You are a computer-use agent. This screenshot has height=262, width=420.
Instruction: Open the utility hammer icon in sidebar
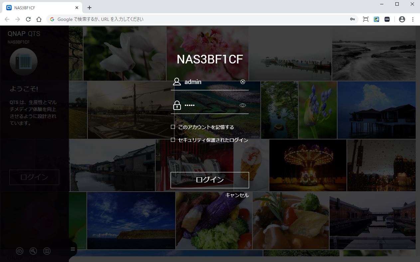coord(33,251)
